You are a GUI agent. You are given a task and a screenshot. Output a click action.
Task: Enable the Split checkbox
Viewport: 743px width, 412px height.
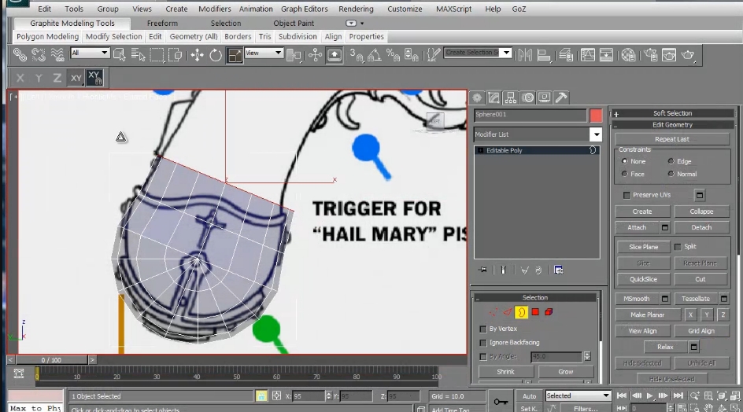(678, 247)
